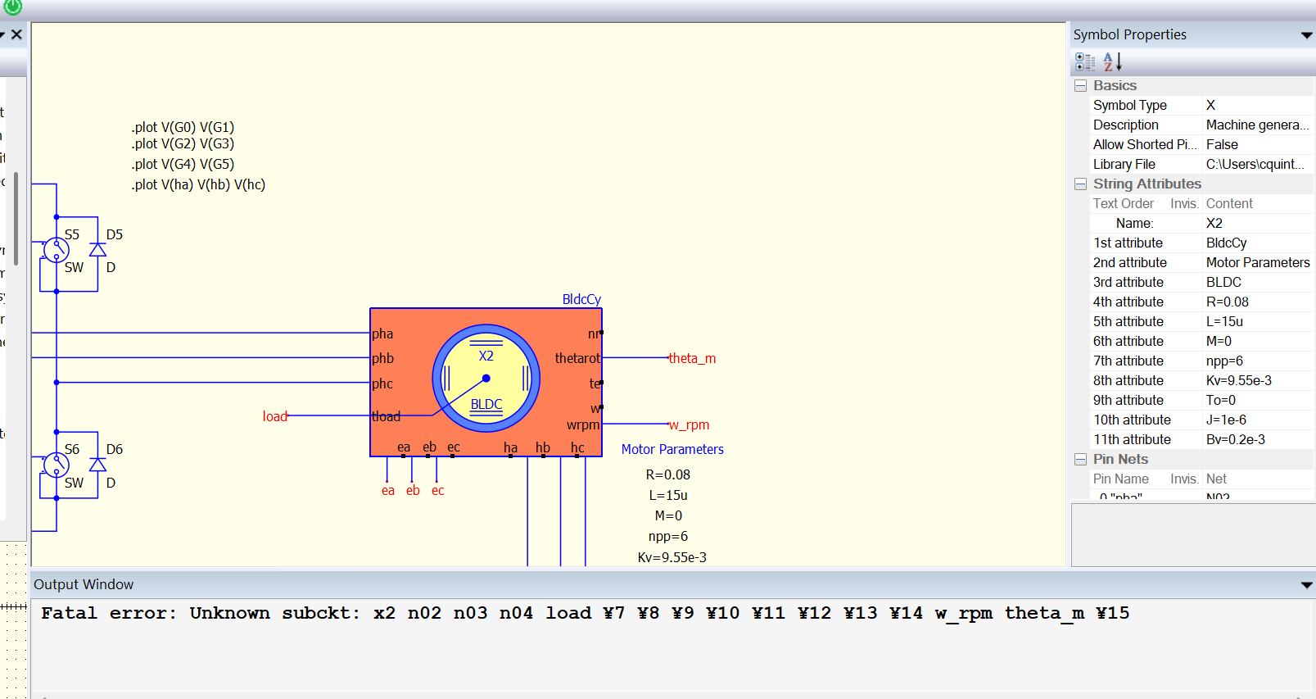Select the .plot V(ha) V(hb) V(hc) directive
This screenshot has height=699, width=1316.
198,185
